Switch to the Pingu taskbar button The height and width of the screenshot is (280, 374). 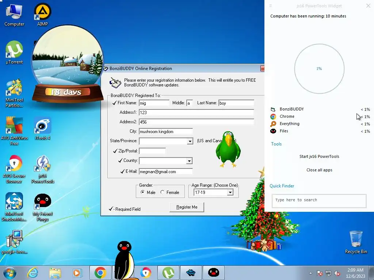[213, 273]
